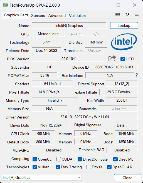Click the refresh arrows icon
Viewport: 143px width, 183px height.
(127, 14)
